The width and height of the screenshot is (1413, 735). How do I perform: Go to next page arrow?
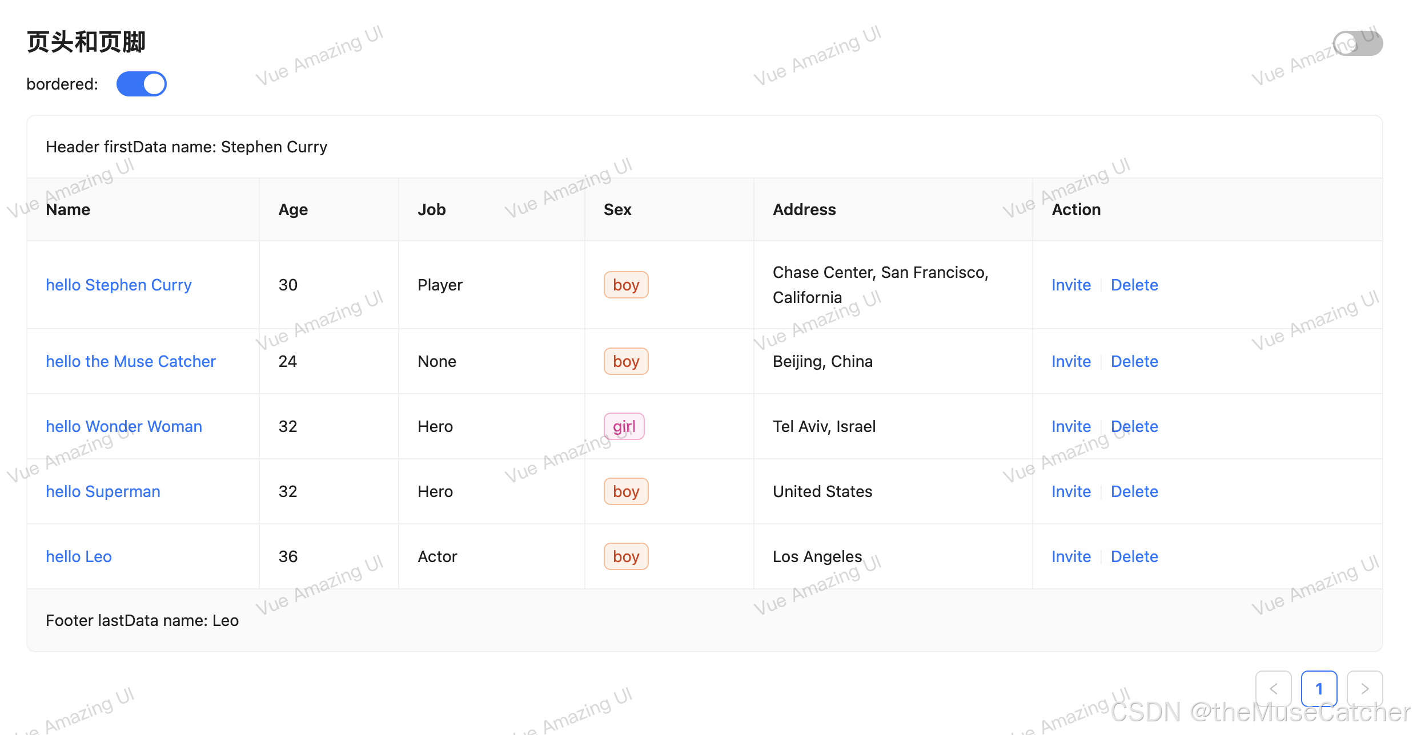pyautogui.click(x=1364, y=689)
